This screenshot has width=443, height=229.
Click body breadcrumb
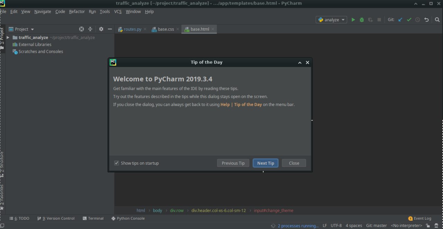(157, 210)
